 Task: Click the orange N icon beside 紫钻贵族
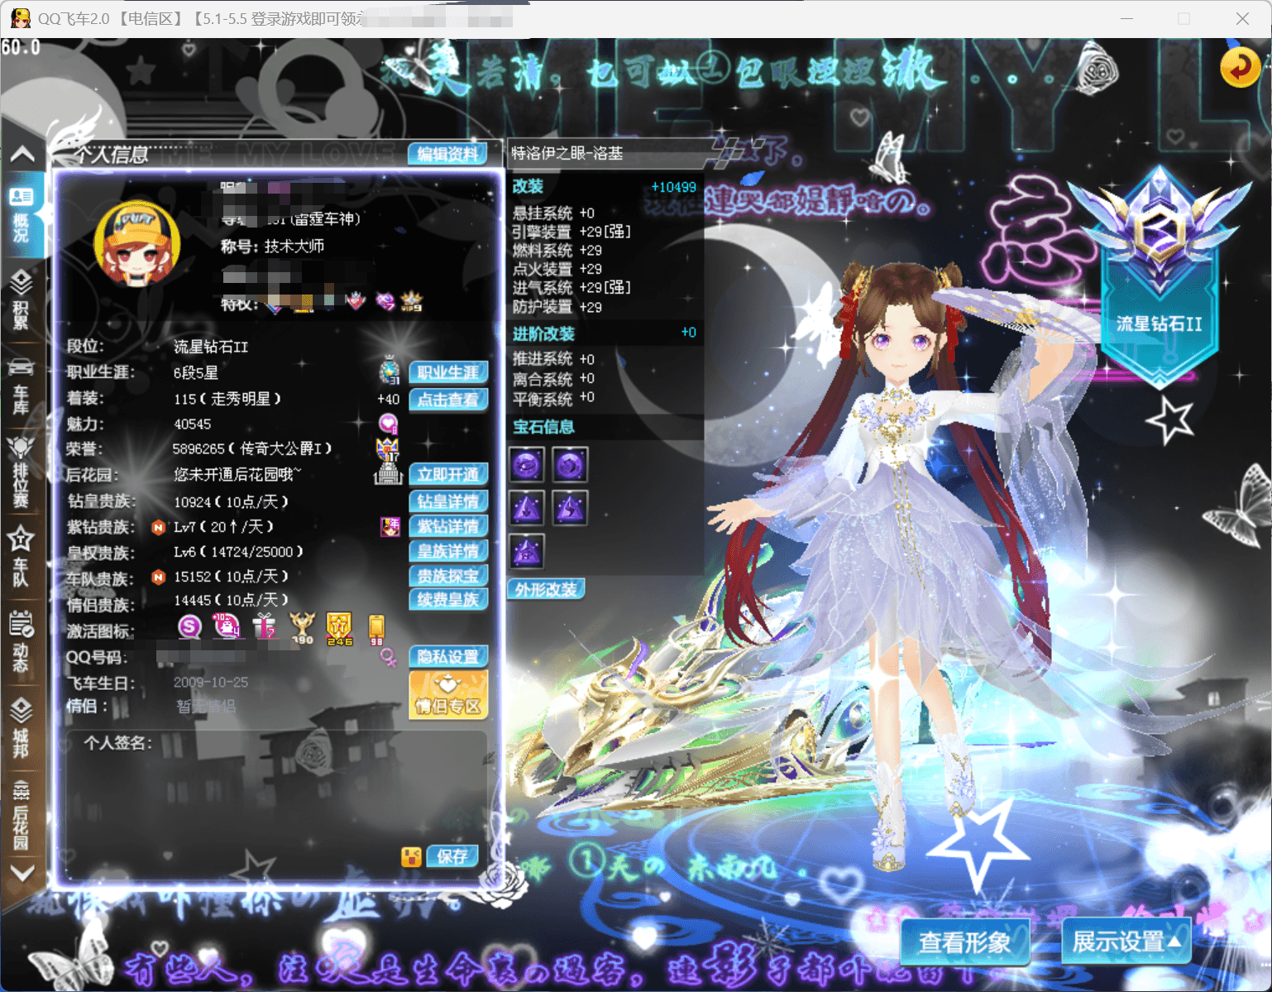[158, 527]
